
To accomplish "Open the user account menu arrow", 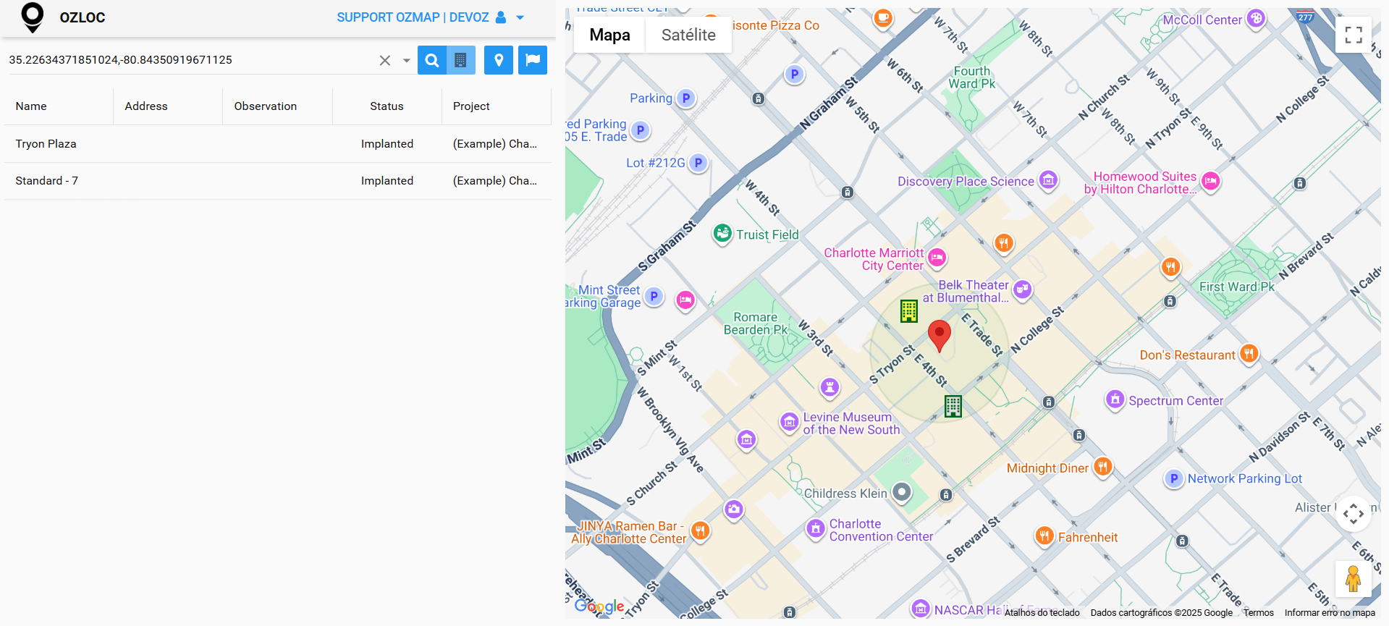I will tap(520, 17).
